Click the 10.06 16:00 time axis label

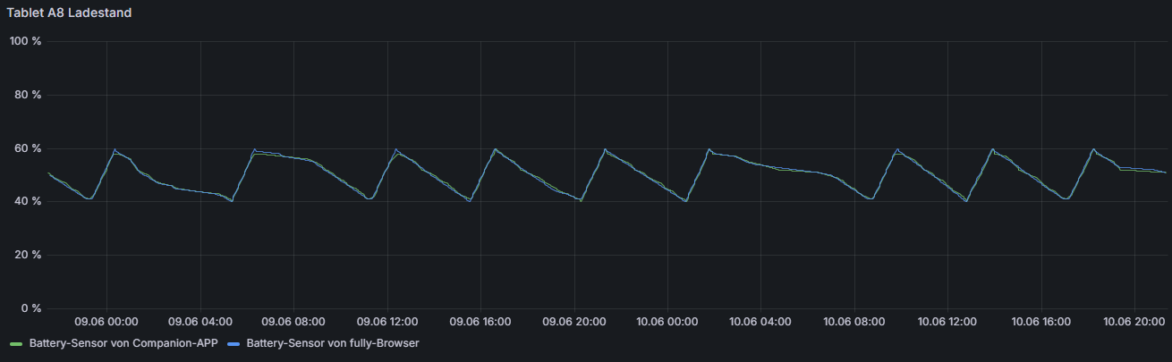(1041, 321)
